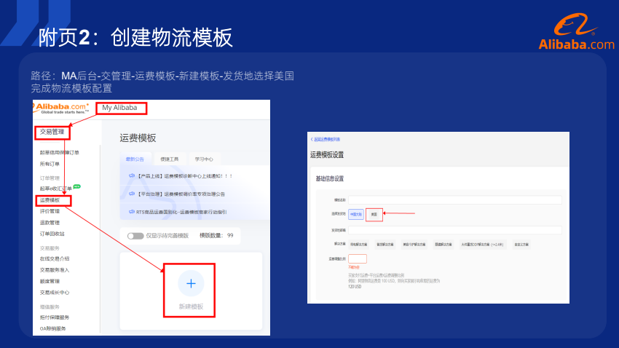This screenshot has width=619, height=348.
Task: Open 订单回收站 in the sidebar
Action: pyautogui.click(x=52, y=234)
